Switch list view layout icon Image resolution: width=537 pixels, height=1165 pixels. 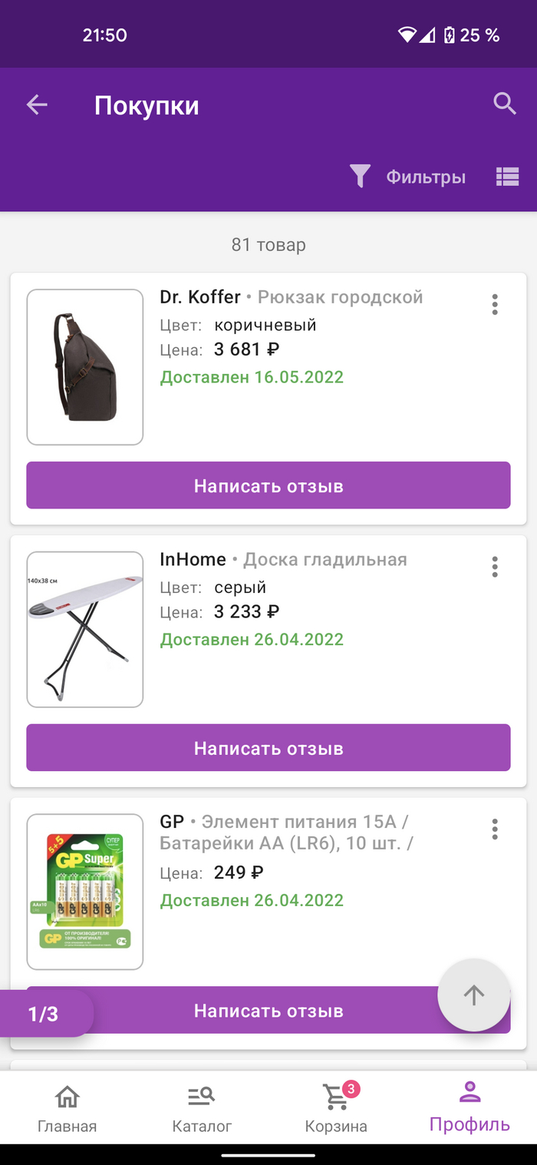pos(507,177)
